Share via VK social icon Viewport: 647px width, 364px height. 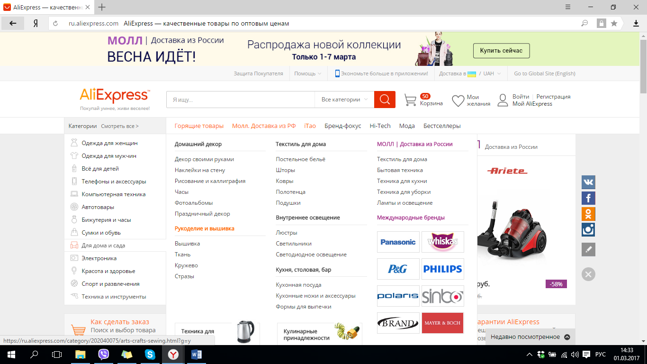tap(588, 182)
